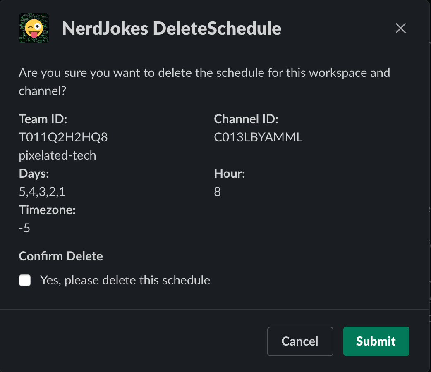Click the NerdJokes winking emoji app icon
Image resolution: width=431 pixels, height=372 pixels.
coord(34,28)
